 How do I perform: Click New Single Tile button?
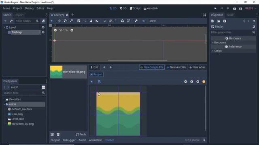pos(152,67)
